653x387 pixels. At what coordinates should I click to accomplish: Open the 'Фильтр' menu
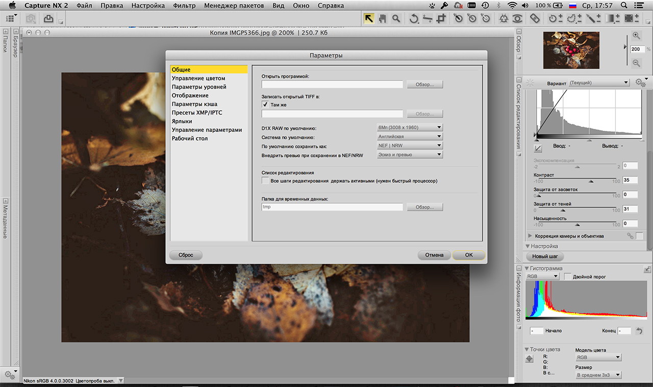(x=184, y=6)
